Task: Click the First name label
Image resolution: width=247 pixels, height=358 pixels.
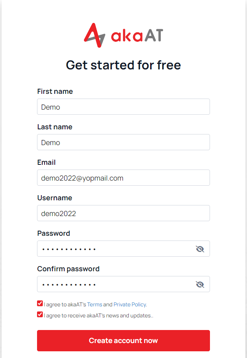Action: click(55, 91)
